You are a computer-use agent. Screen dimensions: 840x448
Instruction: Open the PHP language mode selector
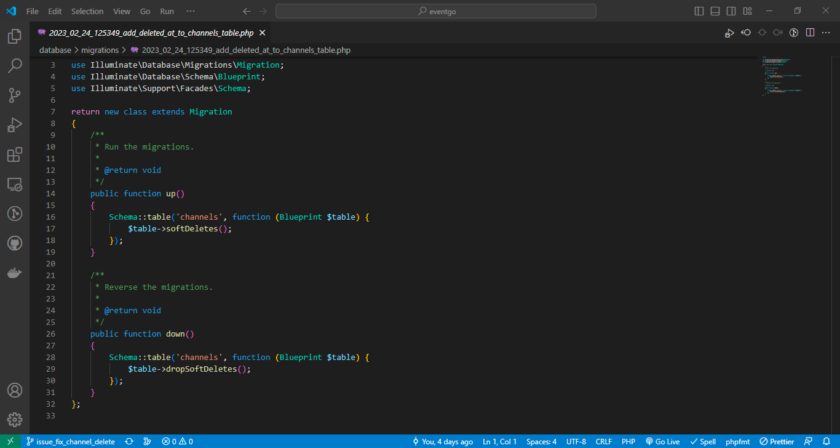(628, 441)
